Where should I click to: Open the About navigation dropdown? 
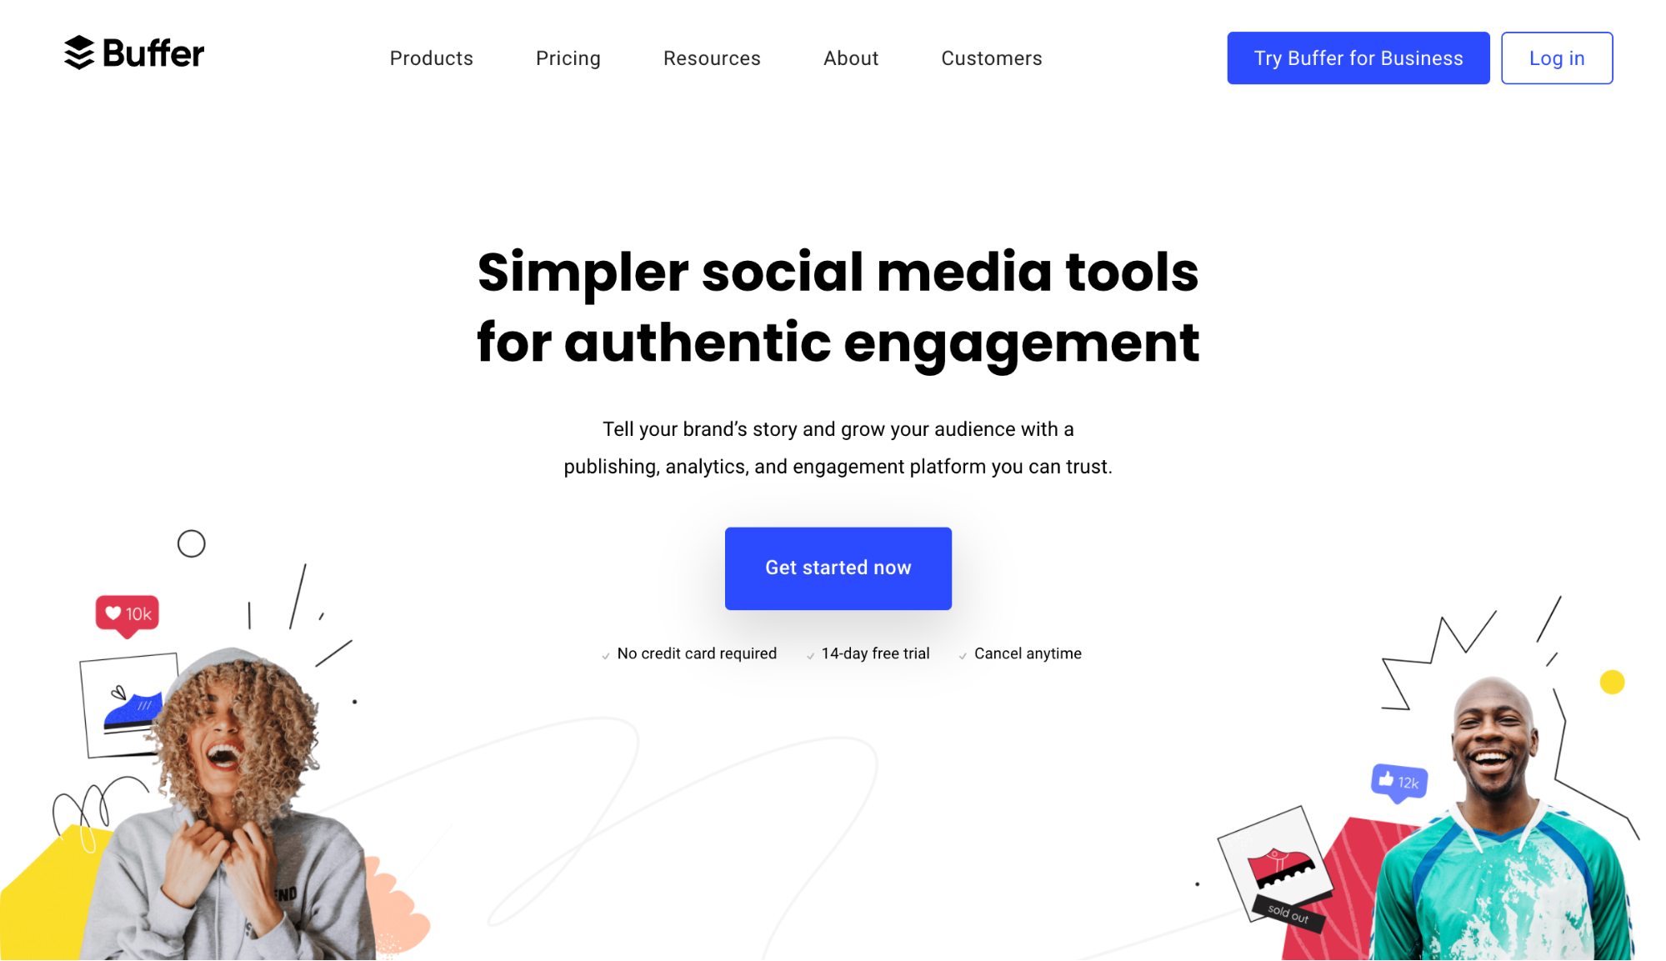pyautogui.click(x=850, y=58)
